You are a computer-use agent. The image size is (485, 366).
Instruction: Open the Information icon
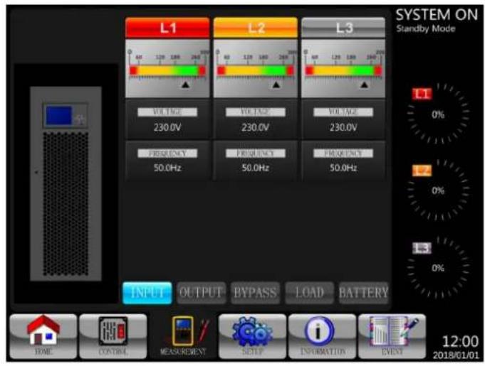(x=323, y=336)
